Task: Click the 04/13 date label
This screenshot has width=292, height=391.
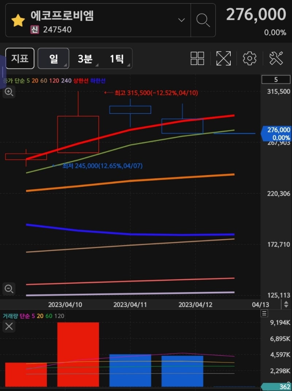Action: pos(260,305)
